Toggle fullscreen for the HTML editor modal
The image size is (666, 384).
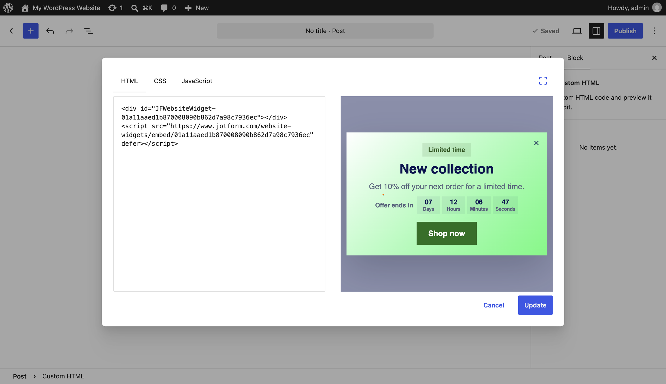click(x=543, y=81)
